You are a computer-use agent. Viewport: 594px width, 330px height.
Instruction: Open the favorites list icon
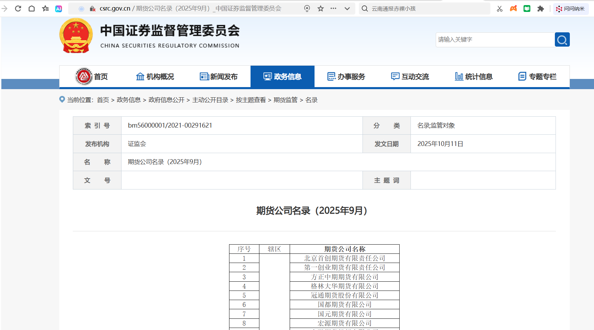(x=45, y=9)
